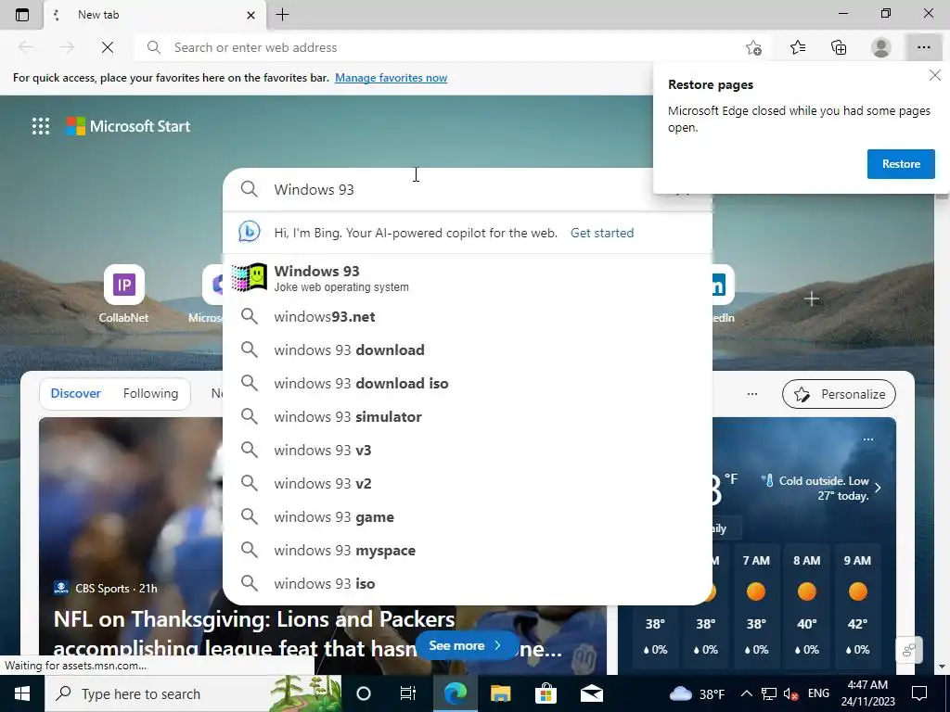Show hidden icons in the system tray

coord(747,693)
